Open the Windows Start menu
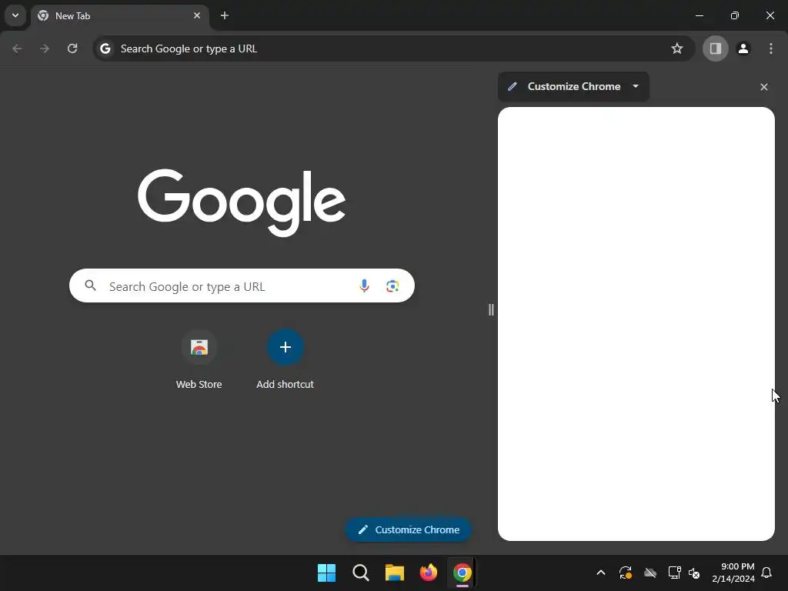Image resolution: width=788 pixels, height=591 pixels. pos(326,573)
